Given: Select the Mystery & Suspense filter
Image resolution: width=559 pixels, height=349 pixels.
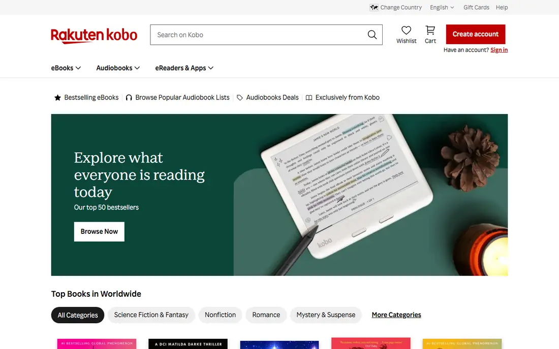Looking at the screenshot, I should (326, 315).
